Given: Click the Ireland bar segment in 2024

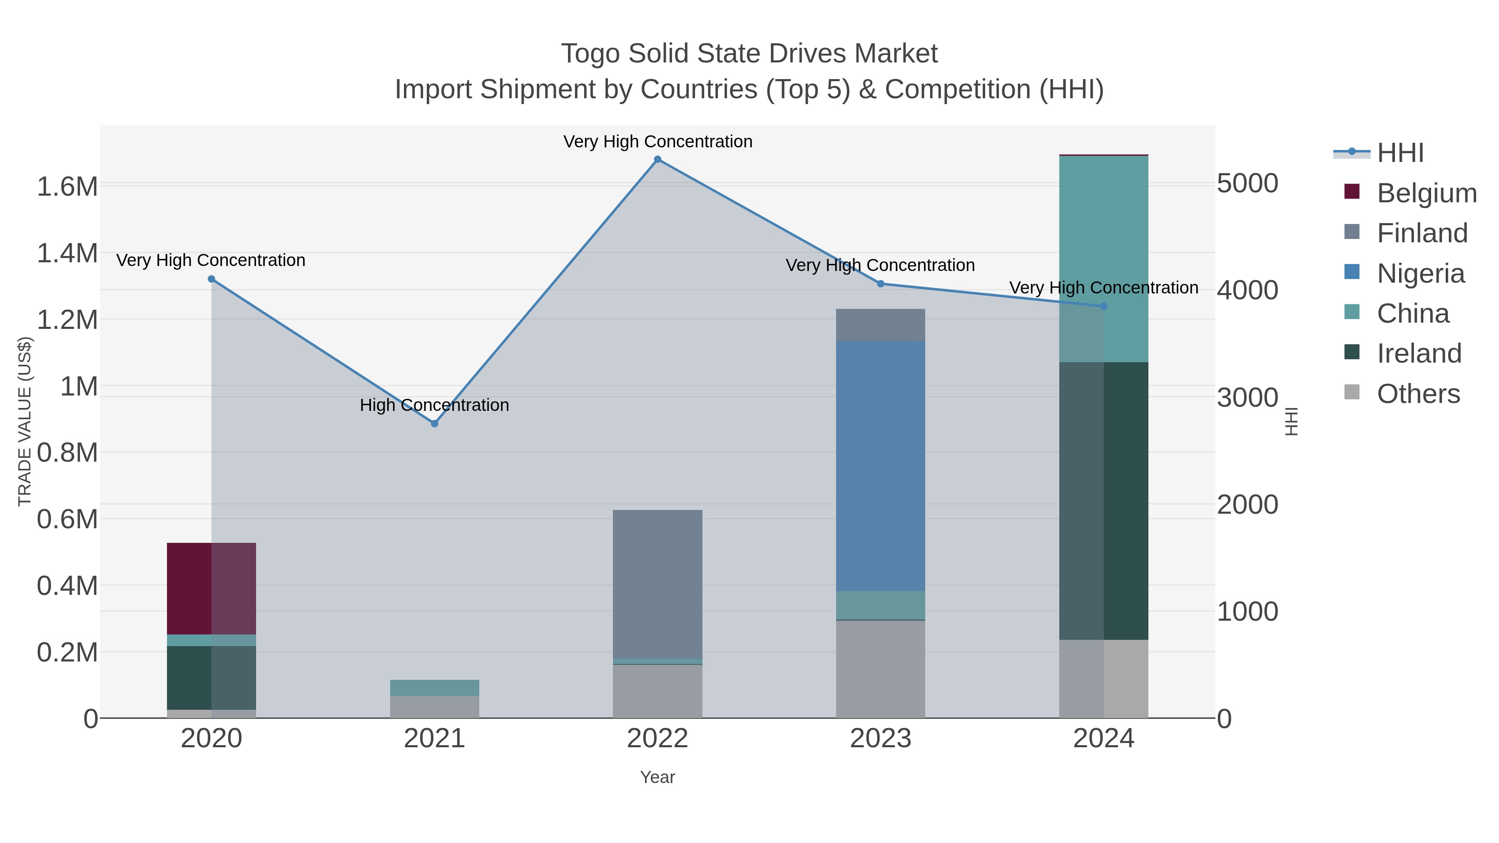Looking at the screenshot, I should coord(1103,501).
